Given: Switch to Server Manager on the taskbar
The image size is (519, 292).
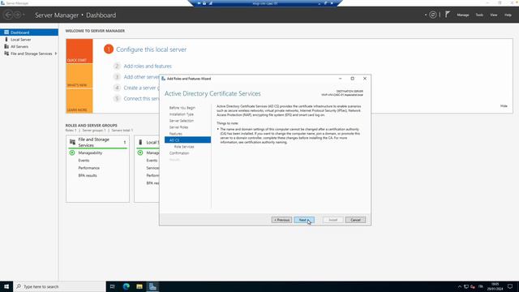Looking at the screenshot, I should click(x=152, y=286).
